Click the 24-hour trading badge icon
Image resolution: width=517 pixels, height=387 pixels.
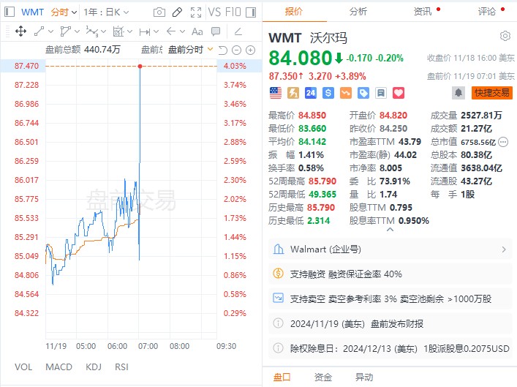(x=311, y=93)
